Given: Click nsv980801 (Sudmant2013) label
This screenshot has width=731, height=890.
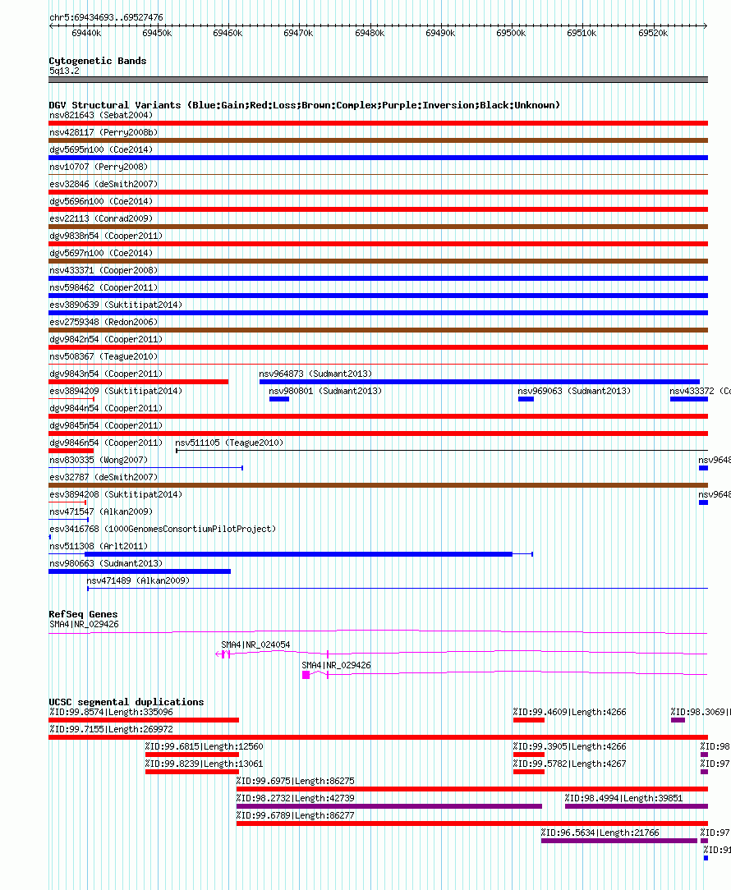Looking at the screenshot, I should click(x=325, y=391).
